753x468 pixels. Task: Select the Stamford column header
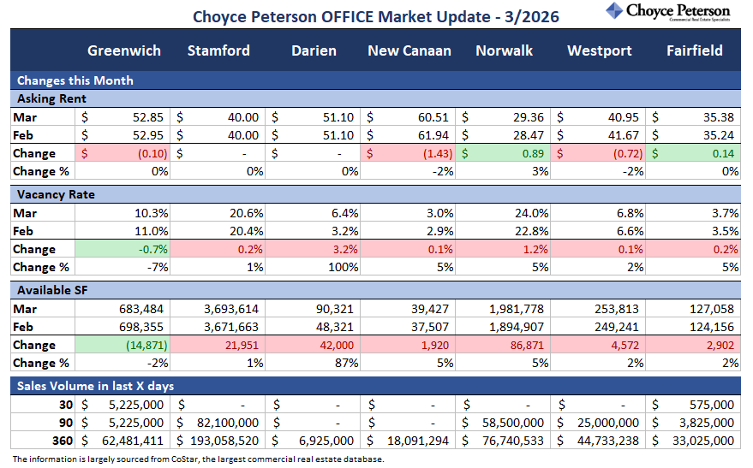tap(218, 50)
